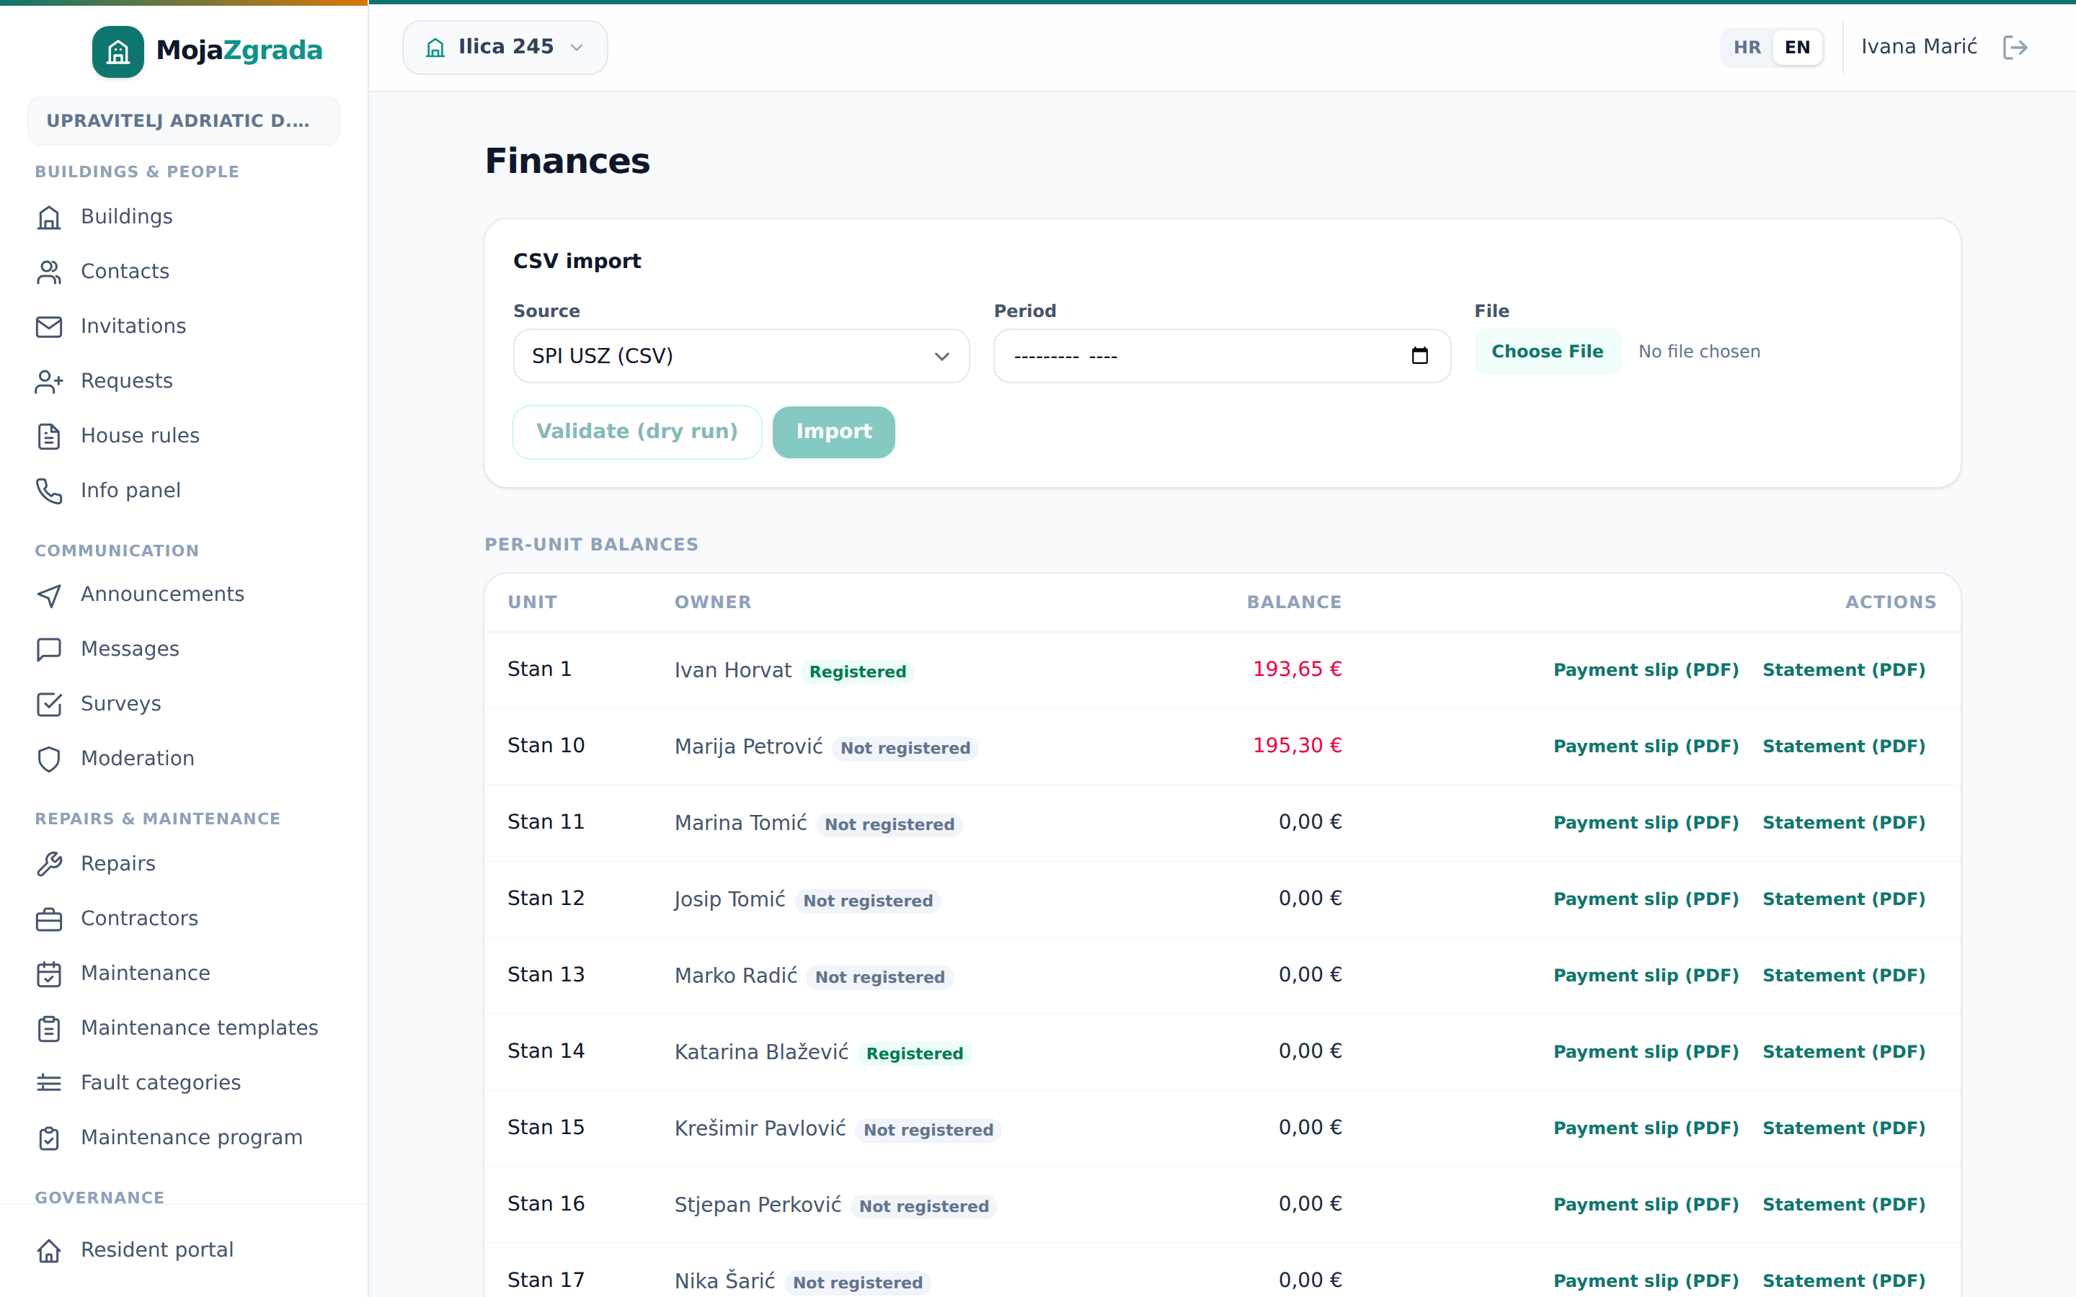Click the Maintenance calendar icon
The height and width of the screenshot is (1297, 2076).
(49, 973)
